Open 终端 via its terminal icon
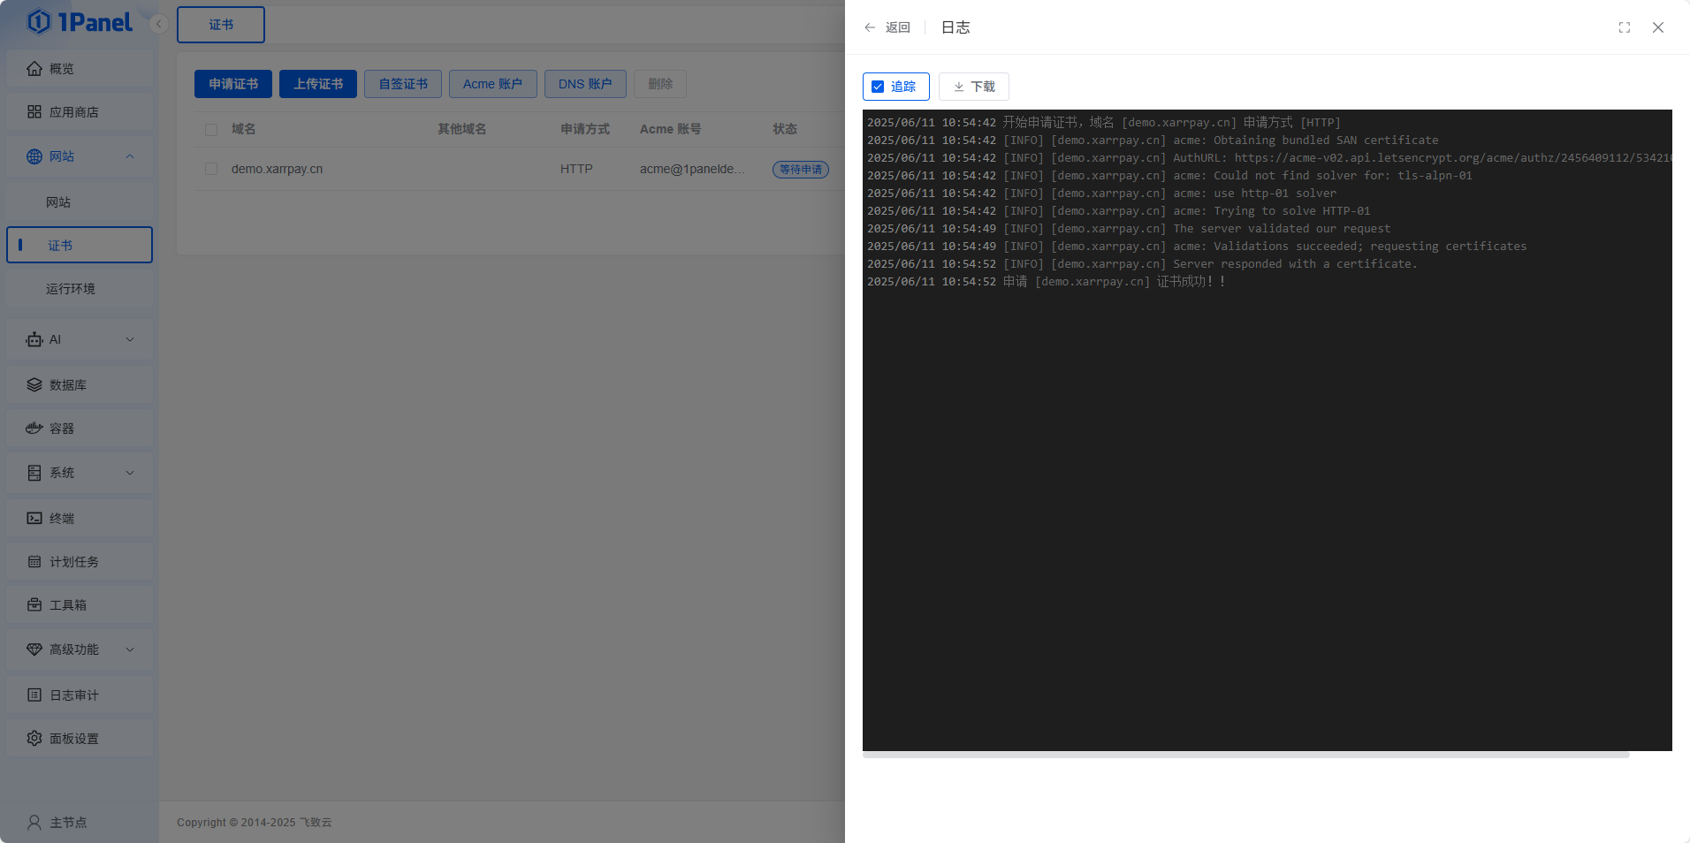 [34, 519]
